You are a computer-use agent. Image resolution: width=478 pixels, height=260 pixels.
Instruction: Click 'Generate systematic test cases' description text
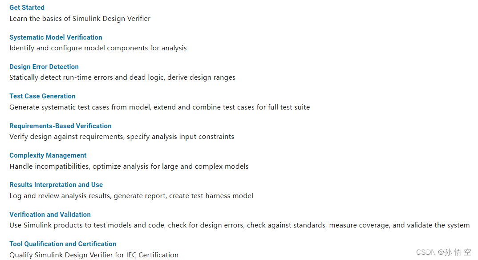click(159, 107)
